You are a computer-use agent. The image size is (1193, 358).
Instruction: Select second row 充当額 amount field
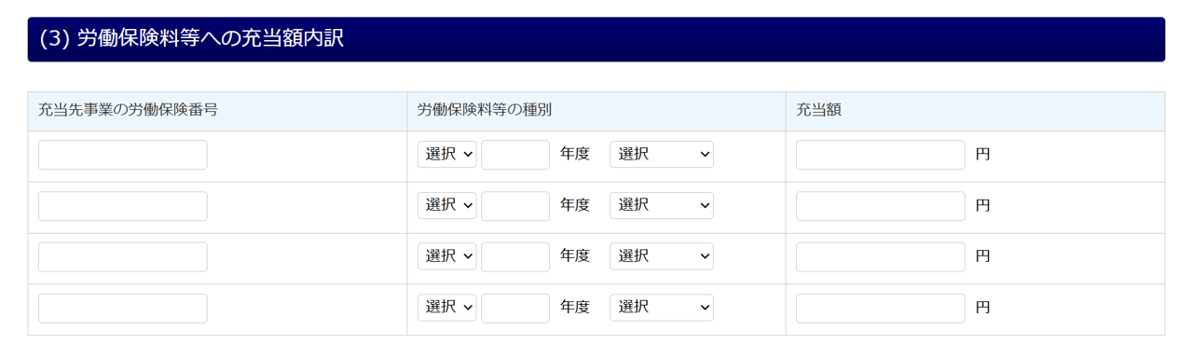point(881,206)
